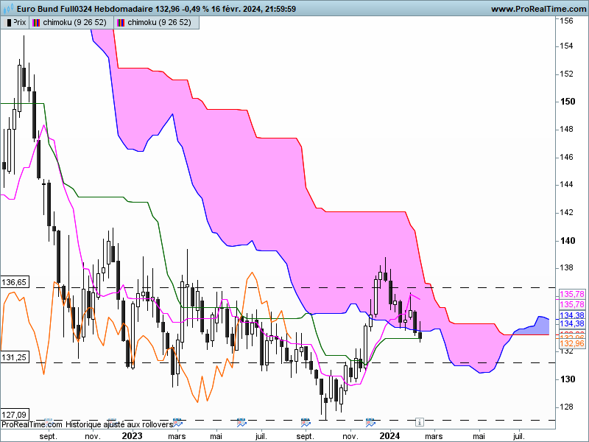Open the calendar event icon near December 2023
Screen dimensions: 589x442
tap(370, 422)
